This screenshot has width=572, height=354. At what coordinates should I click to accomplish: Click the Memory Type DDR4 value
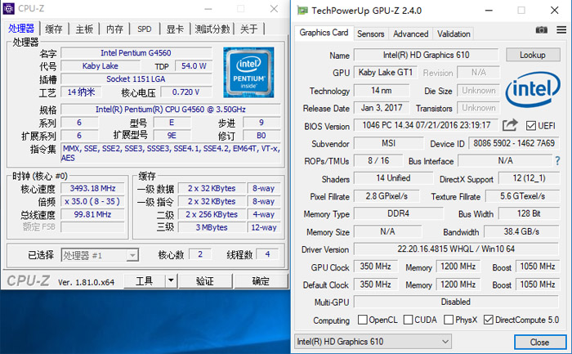point(399,213)
